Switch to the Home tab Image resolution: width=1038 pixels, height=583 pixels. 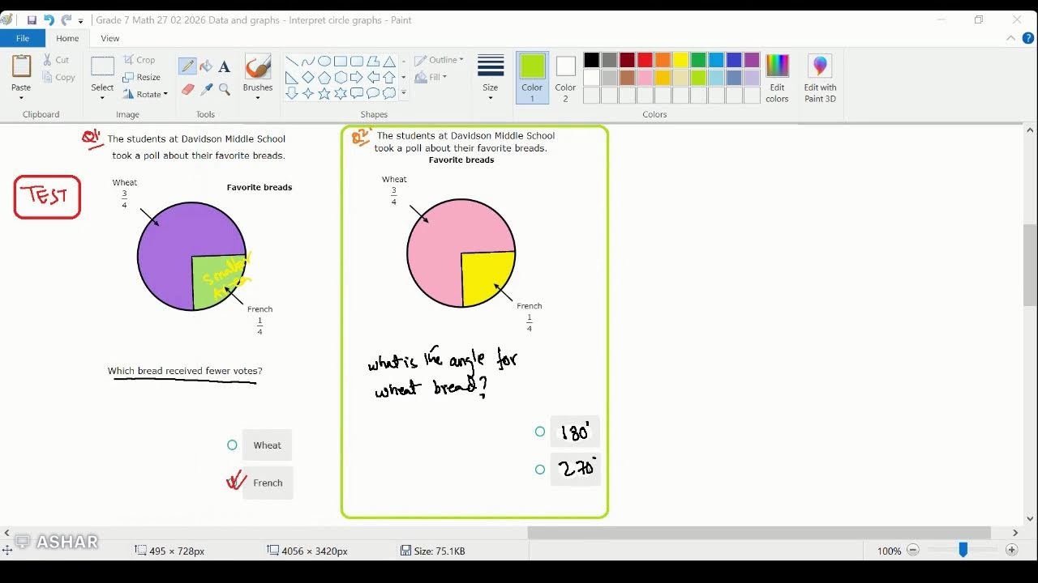(67, 38)
